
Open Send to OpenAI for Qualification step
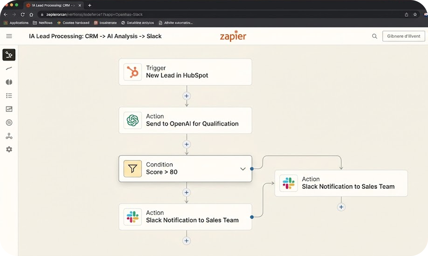185,120
